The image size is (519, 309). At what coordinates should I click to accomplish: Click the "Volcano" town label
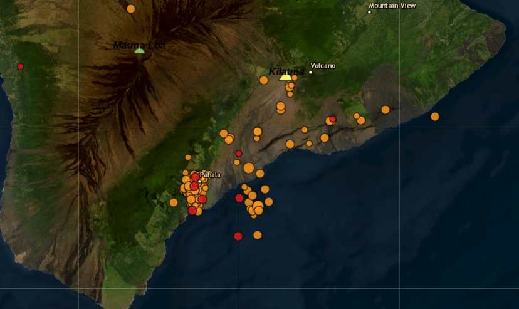323,66
